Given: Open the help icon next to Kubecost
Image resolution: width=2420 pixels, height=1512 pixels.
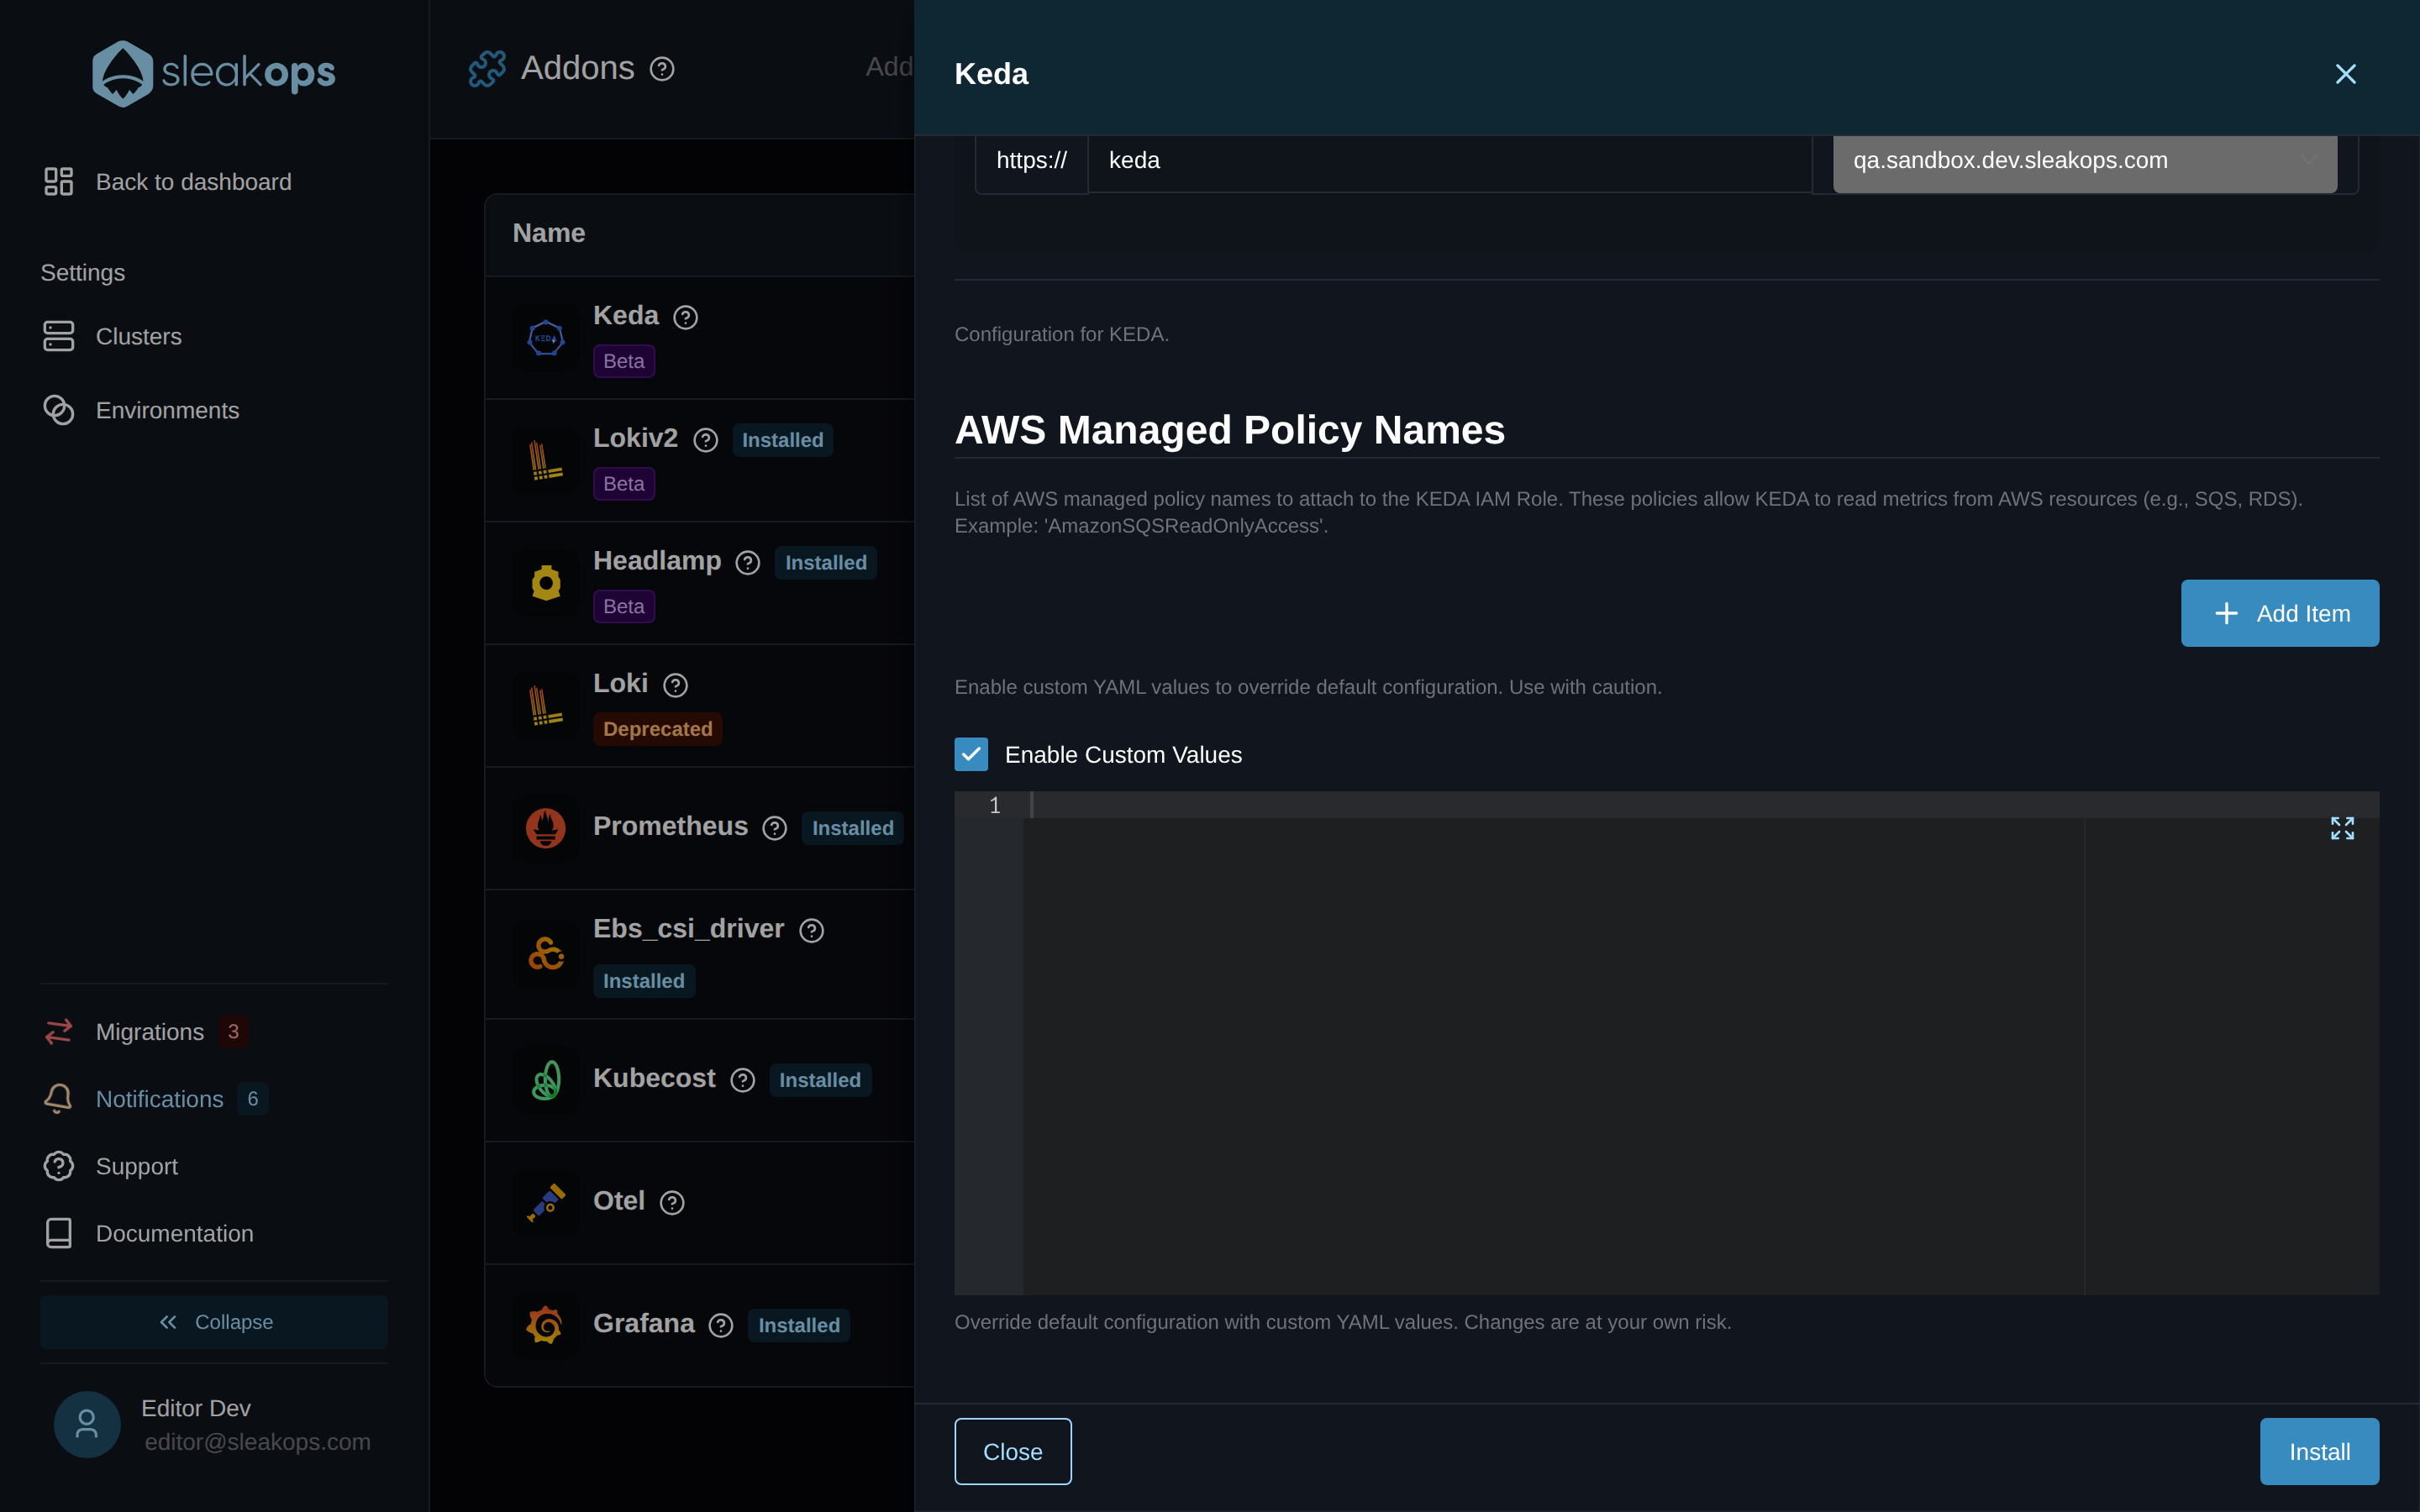Looking at the screenshot, I should click(743, 1080).
